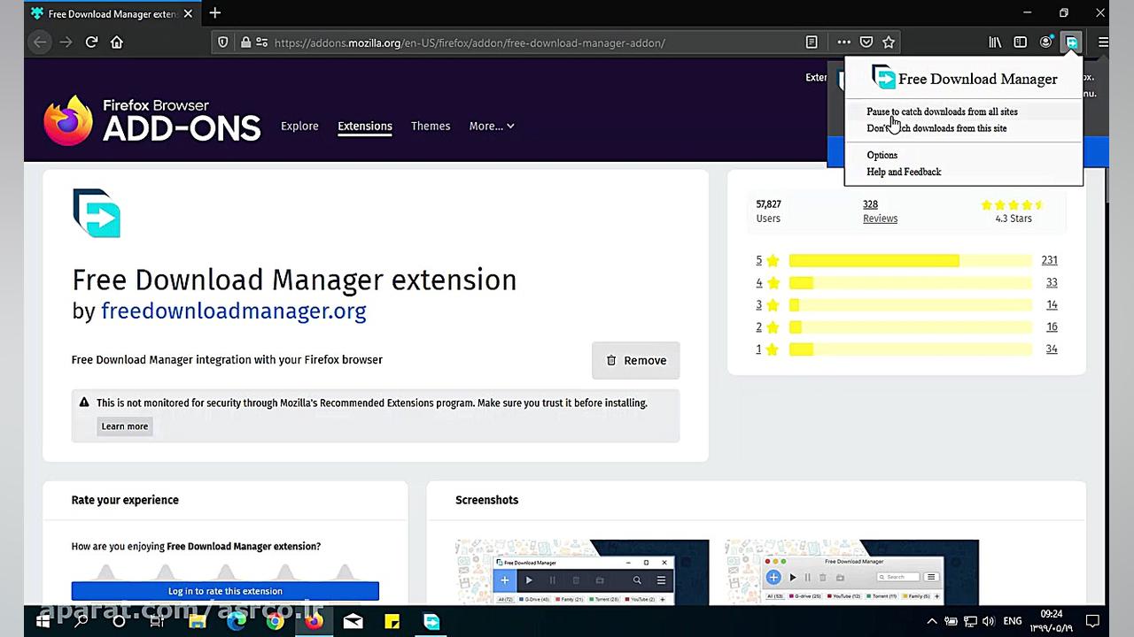The height and width of the screenshot is (637, 1134).
Task: Click the 4-star rating bar
Action: tap(911, 282)
